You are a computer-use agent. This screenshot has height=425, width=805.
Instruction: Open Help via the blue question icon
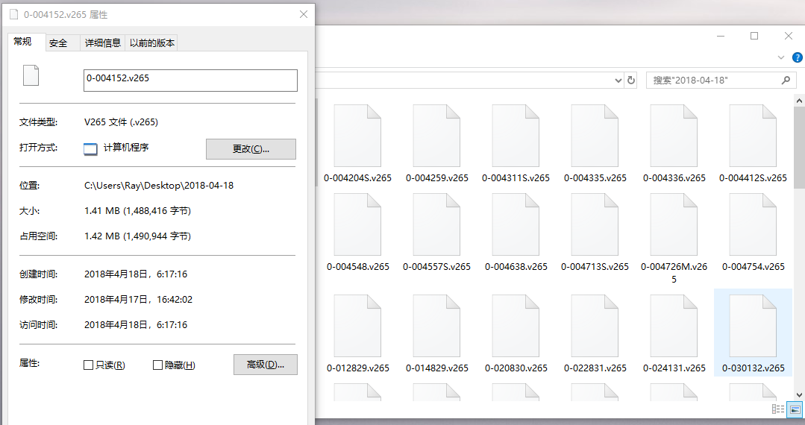pyautogui.click(x=797, y=57)
